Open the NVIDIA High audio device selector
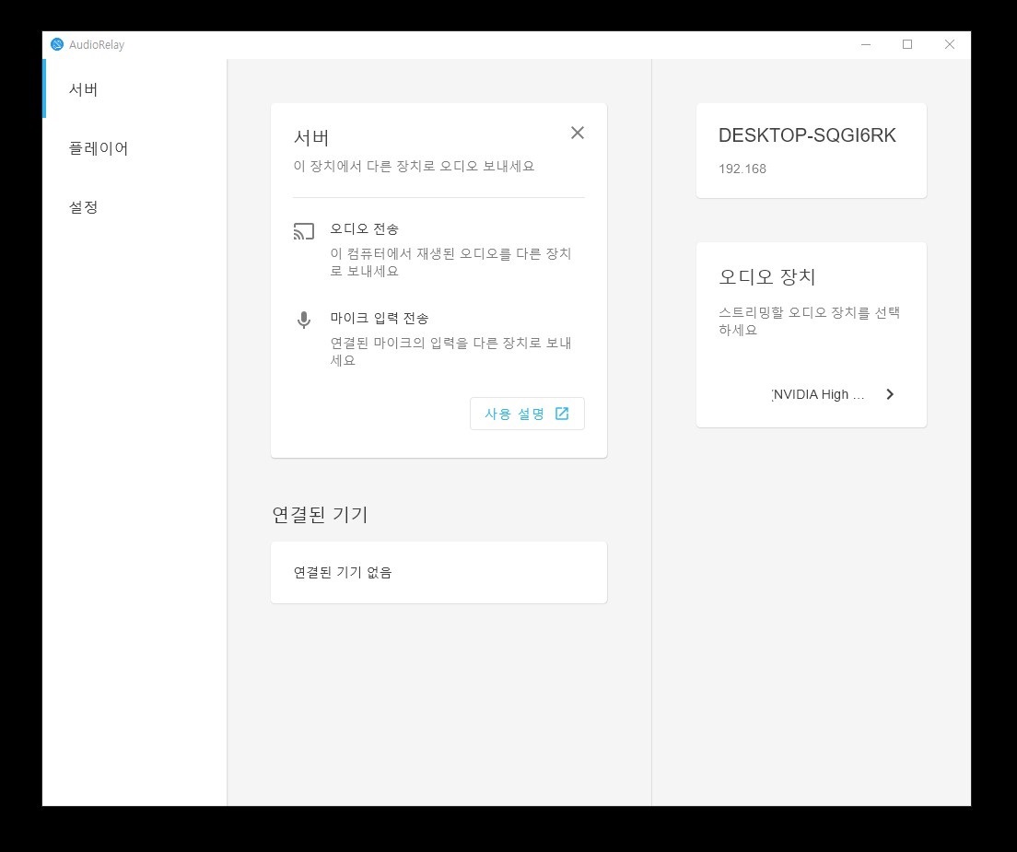This screenshot has height=852, width=1017. tap(817, 394)
